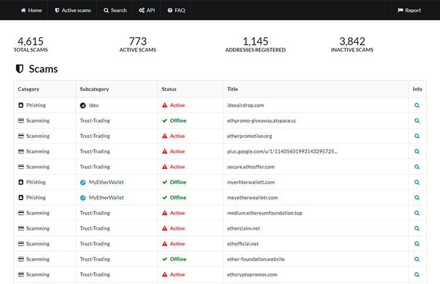Click the 3,842 Inactive Scams stat
The height and width of the screenshot is (284, 440).
352,45
